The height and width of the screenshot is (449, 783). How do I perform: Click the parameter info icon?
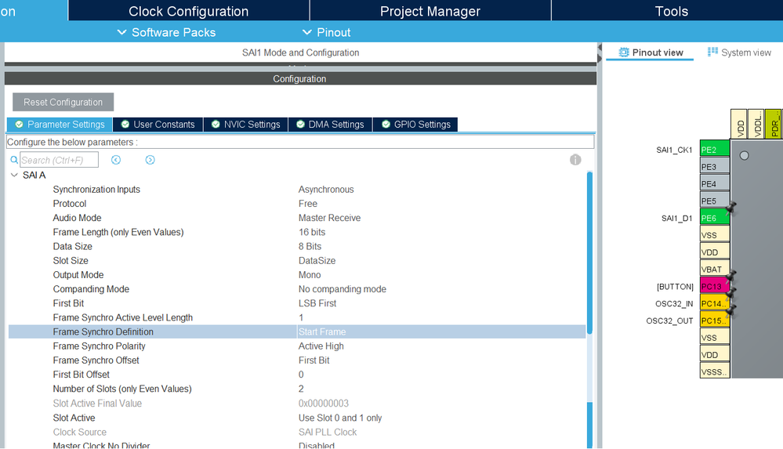575,160
